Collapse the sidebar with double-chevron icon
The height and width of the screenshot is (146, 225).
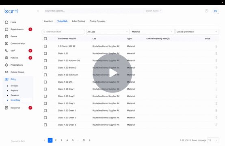coord(38,11)
